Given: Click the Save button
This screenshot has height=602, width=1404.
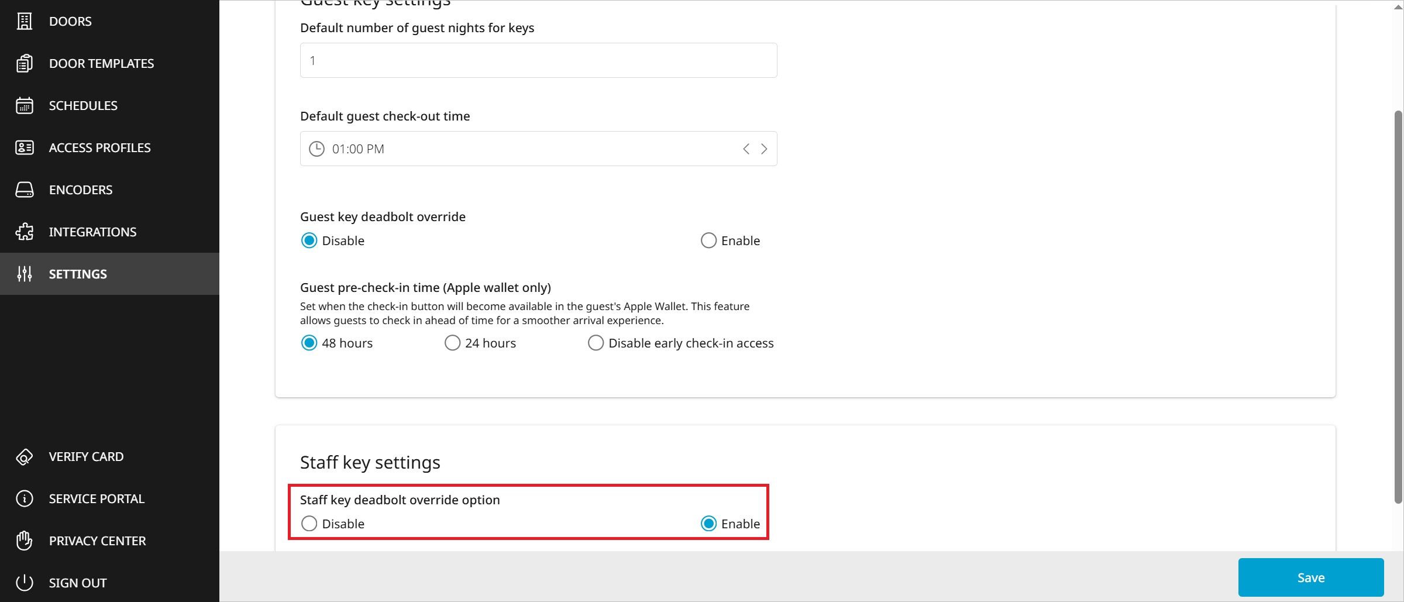Looking at the screenshot, I should point(1310,577).
